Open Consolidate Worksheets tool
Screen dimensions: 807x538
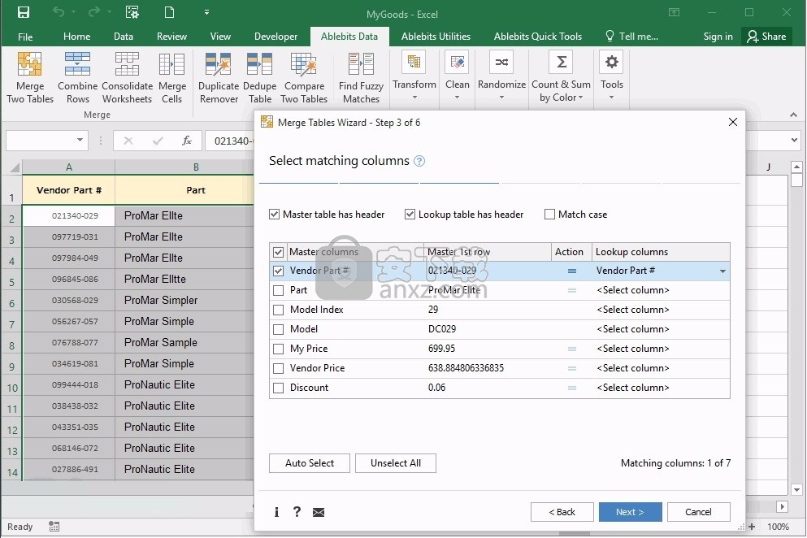click(127, 78)
